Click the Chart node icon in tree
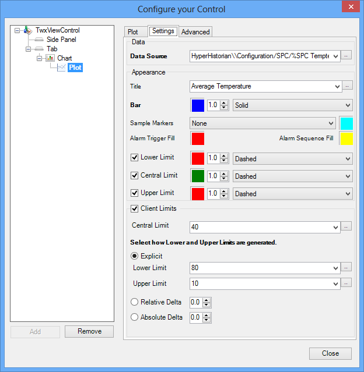 click(x=50, y=58)
